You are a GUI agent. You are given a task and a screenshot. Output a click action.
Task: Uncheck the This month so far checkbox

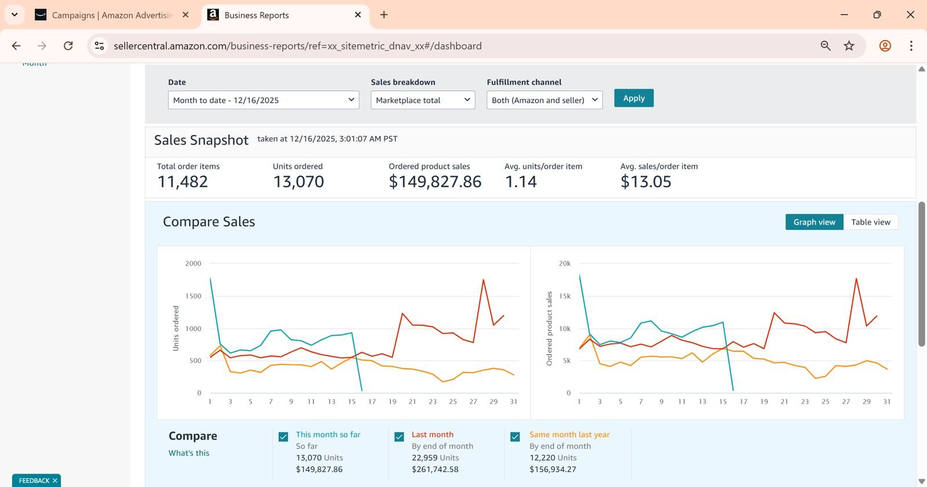pos(283,437)
